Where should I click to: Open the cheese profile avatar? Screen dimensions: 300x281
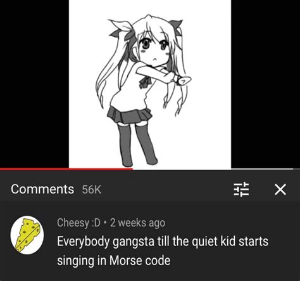[x=27, y=235]
